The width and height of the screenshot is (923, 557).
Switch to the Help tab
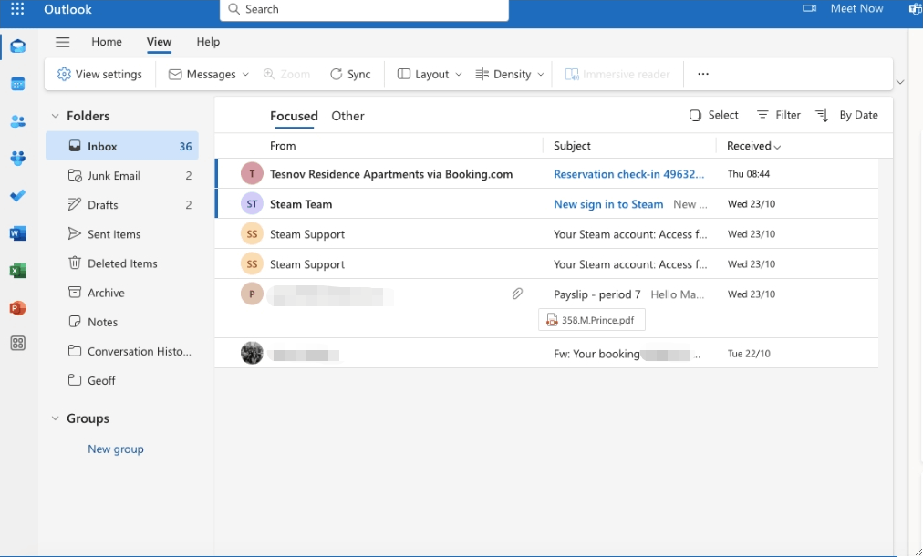click(x=208, y=42)
